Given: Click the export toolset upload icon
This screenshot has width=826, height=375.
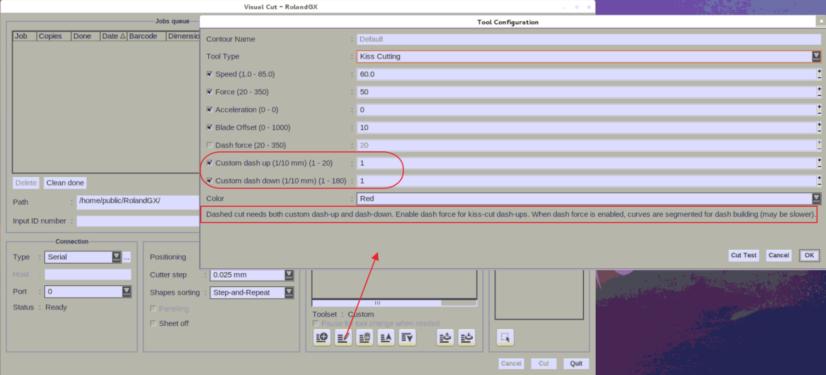Looking at the screenshot, I should point(445,337).
